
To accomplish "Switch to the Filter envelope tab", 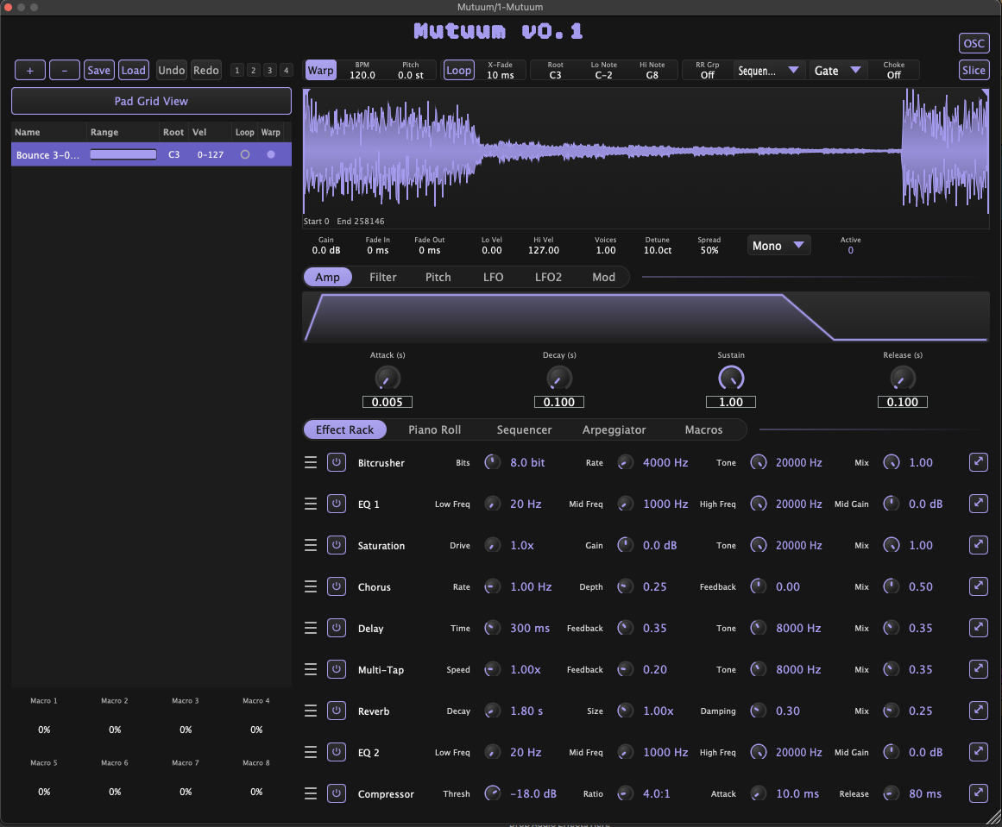I will (383, 277).
